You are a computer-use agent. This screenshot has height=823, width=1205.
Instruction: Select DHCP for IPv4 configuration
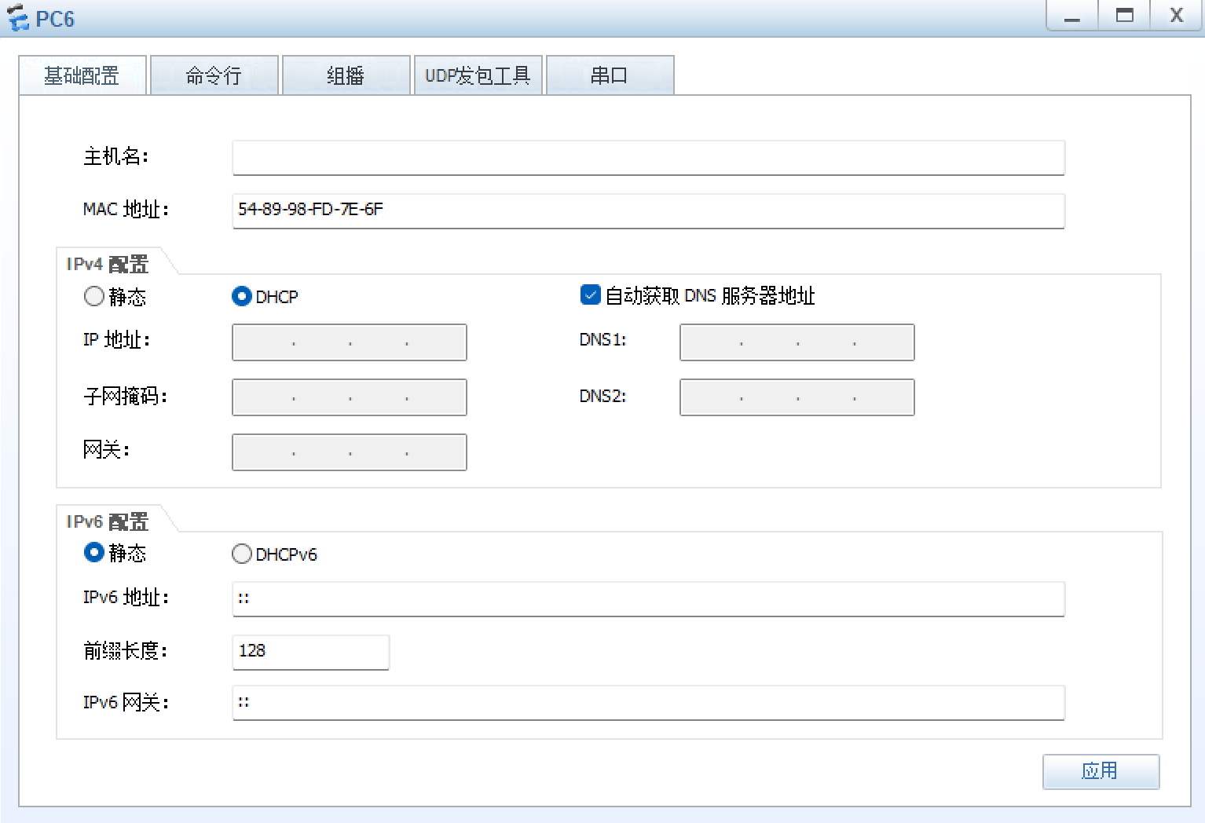(241, 296)
